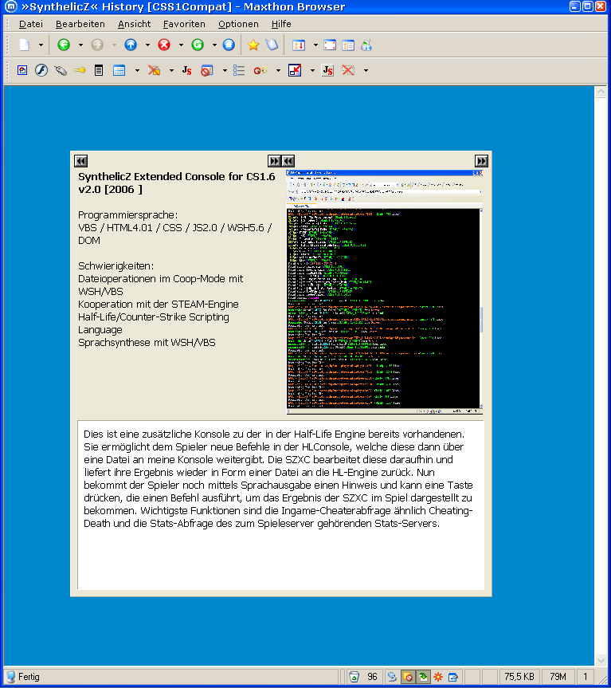Open the Ansicht menu
Viewport: 611px width, 688px height.
(x=134, y=24)
